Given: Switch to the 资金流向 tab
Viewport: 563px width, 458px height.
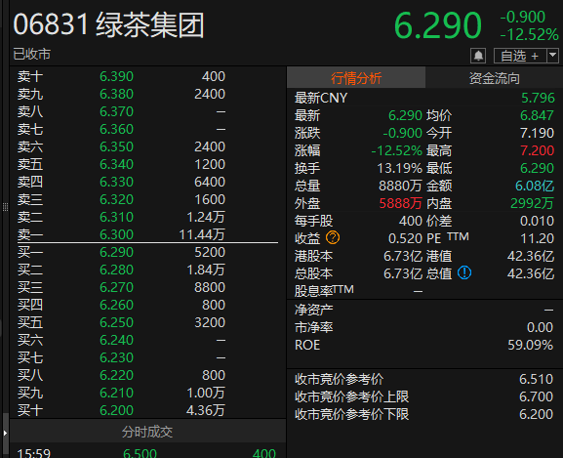Looking at the screenshot, I should 495,77.
